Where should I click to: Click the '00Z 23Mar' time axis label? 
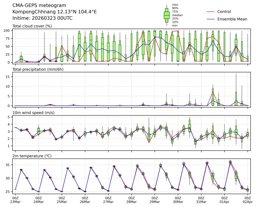15,200
